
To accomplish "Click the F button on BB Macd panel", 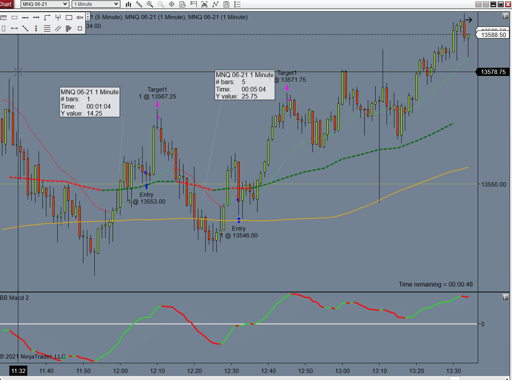I will pyautogui.click(x=505, y=297).
